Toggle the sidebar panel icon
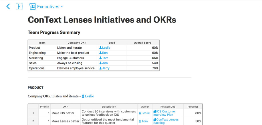This screenshot has height=125, width=262. pos(19,7)
